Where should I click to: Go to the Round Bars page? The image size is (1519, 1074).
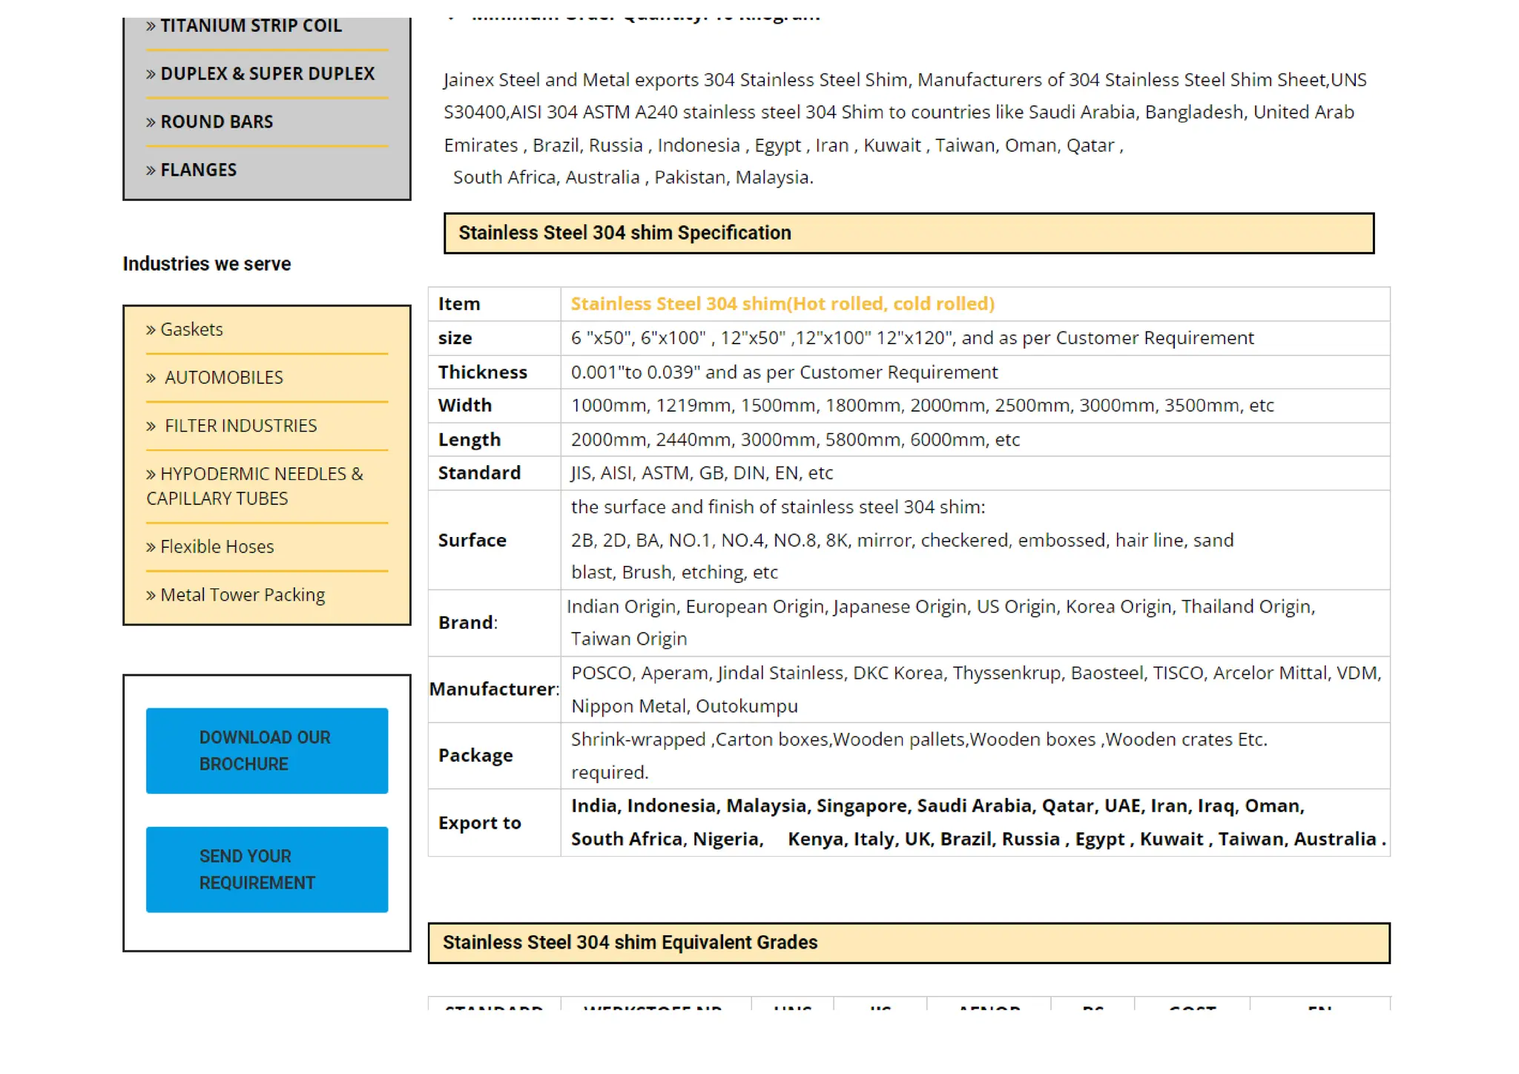(x=217, y=122)
